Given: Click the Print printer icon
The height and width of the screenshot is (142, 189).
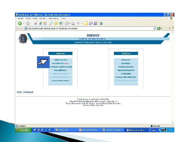Looking at the screenshot, I should [x=73, y=23].
